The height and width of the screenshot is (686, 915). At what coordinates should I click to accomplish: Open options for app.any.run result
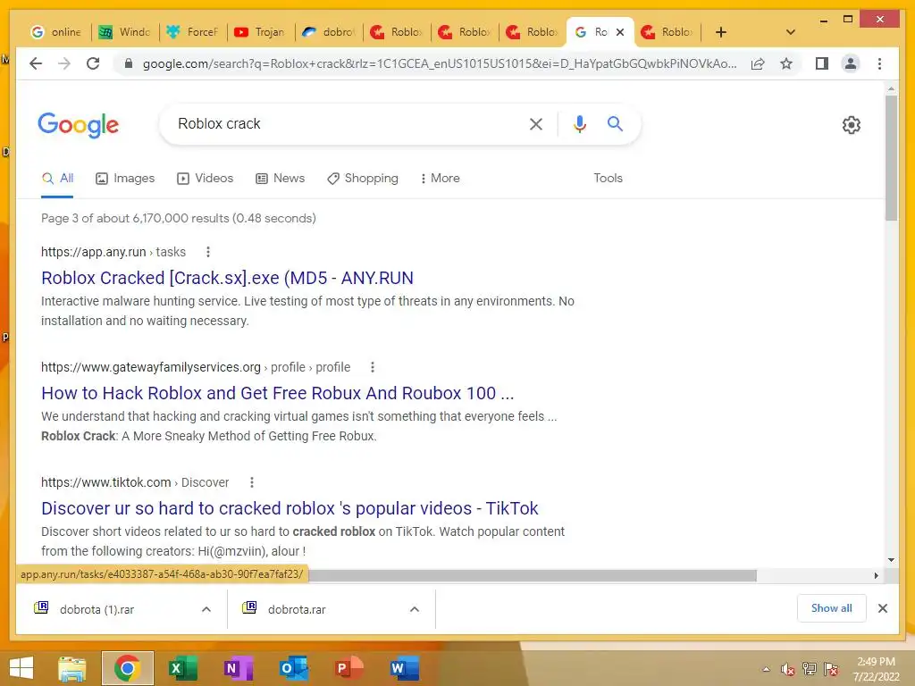[207, 252]
